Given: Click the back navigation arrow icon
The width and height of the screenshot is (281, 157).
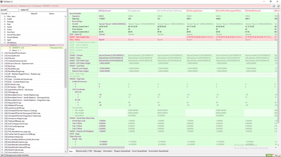Looking at the screenshot, I should [x=274, y=6].
